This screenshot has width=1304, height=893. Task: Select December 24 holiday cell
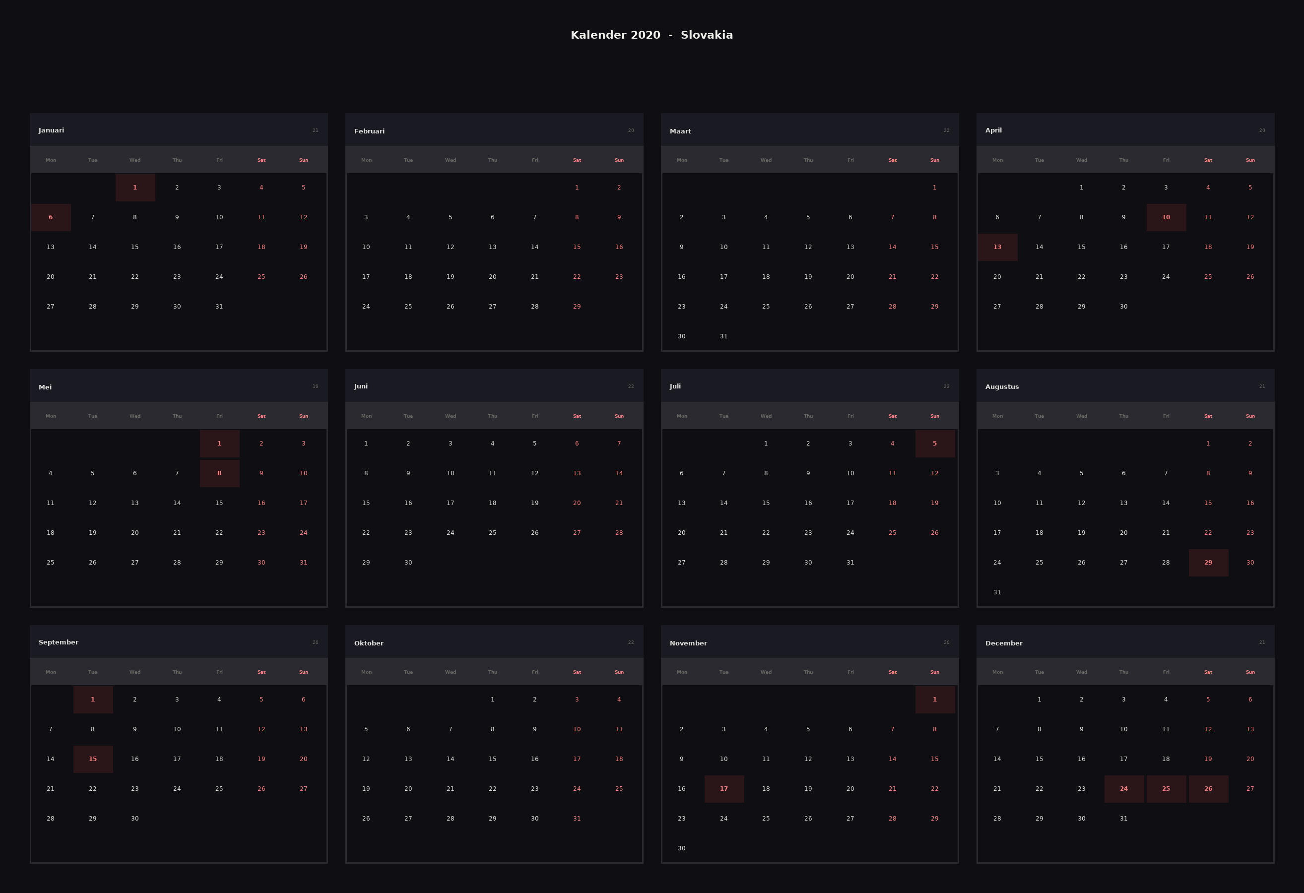pos(1124,789)
